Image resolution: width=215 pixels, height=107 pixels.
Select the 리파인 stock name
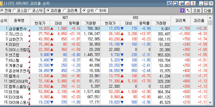pos(14,44)
